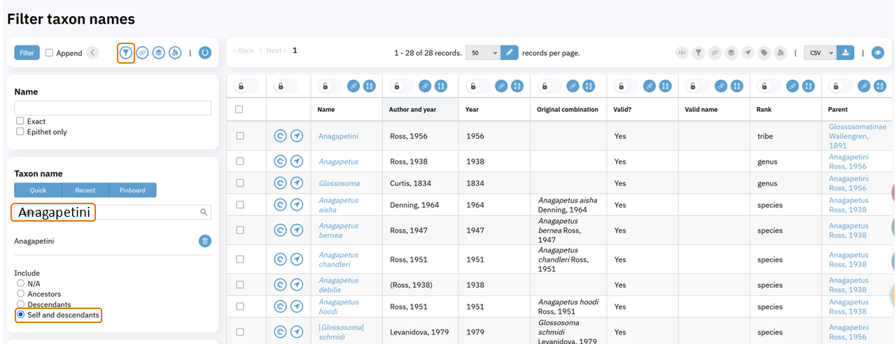Remove Anagapetini with the trash icon
Image resolution: width=896 pixels, height=344 pixels.
(x=204, y=241)
